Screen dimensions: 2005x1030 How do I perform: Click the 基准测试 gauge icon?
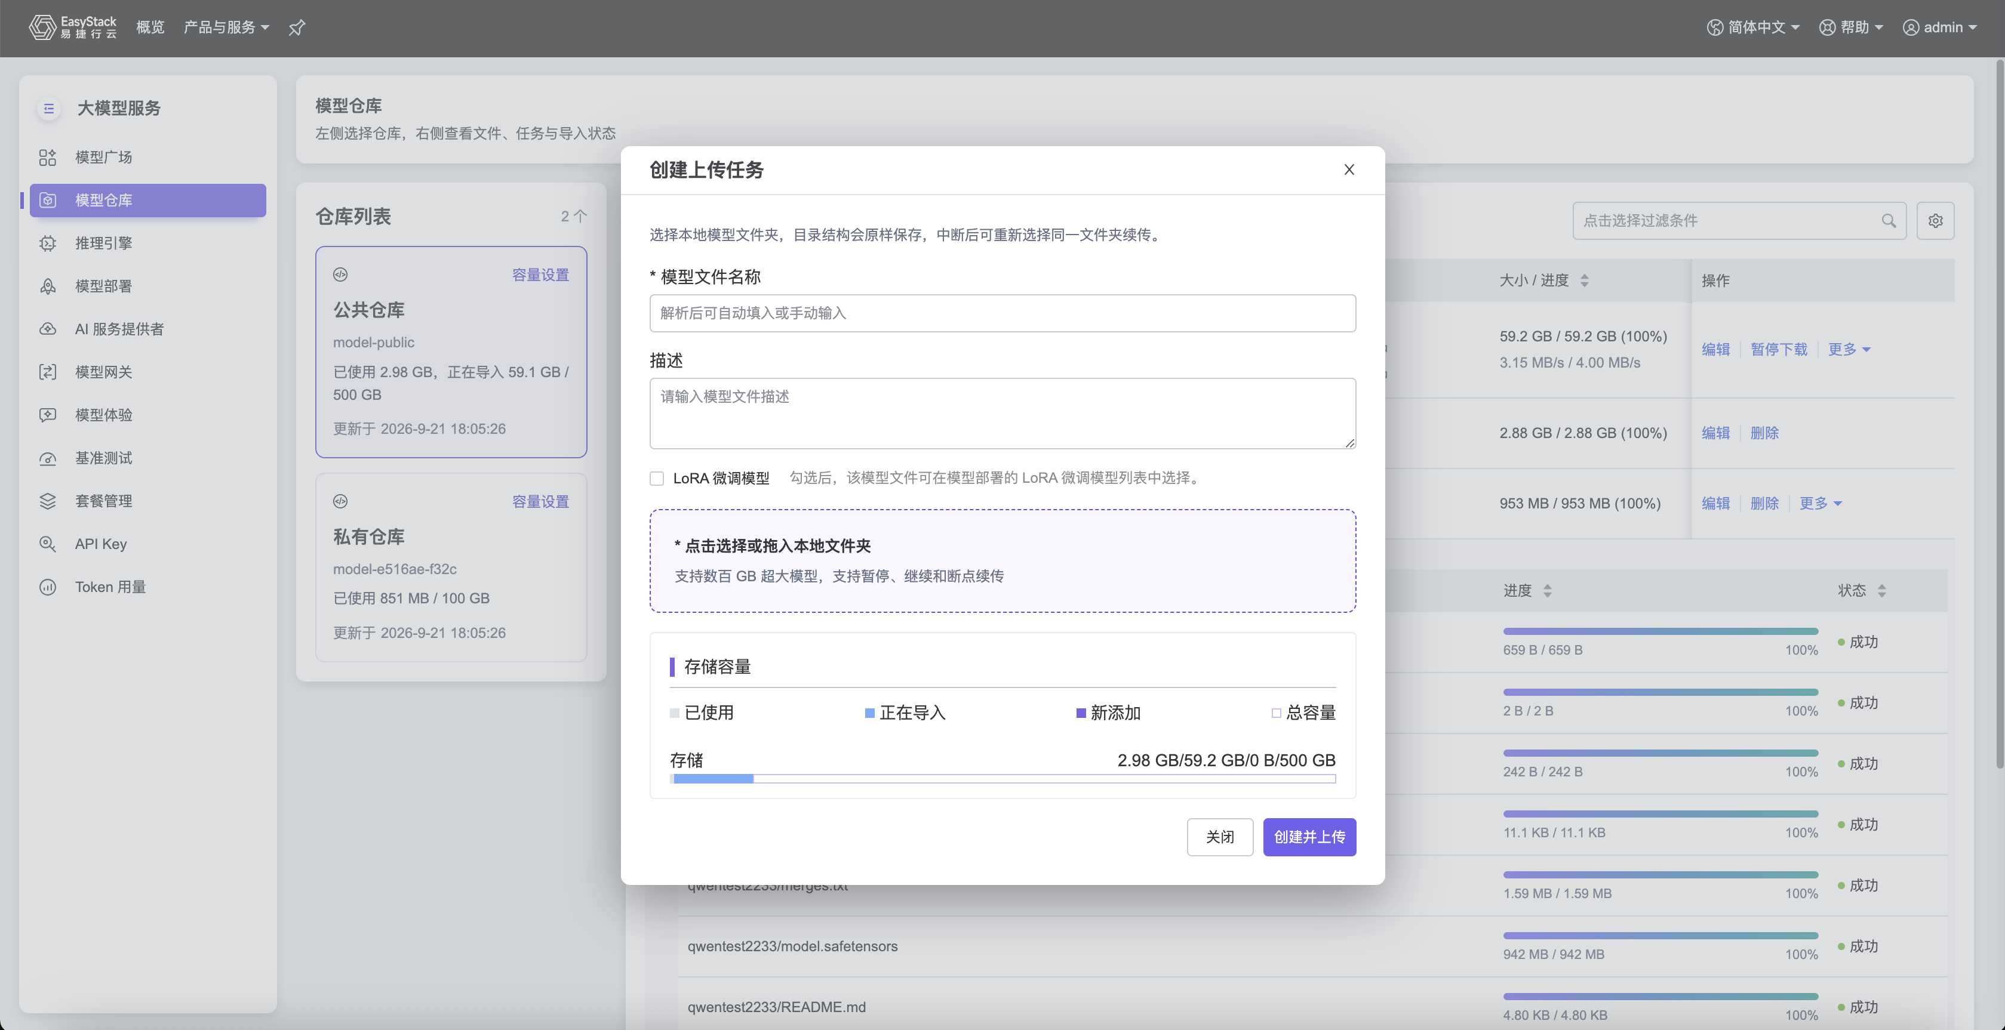click(48, 458)
